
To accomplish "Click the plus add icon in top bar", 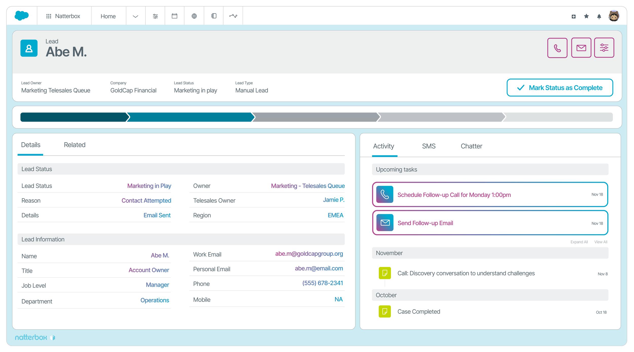I will pyautogui.click(x=574, y=16).
